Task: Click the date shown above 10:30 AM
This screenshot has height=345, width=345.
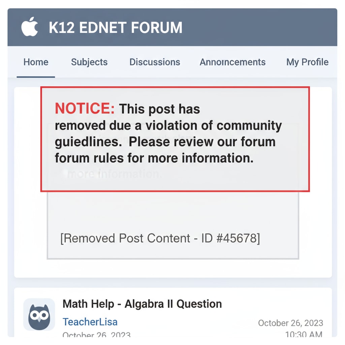Action: 290,323
